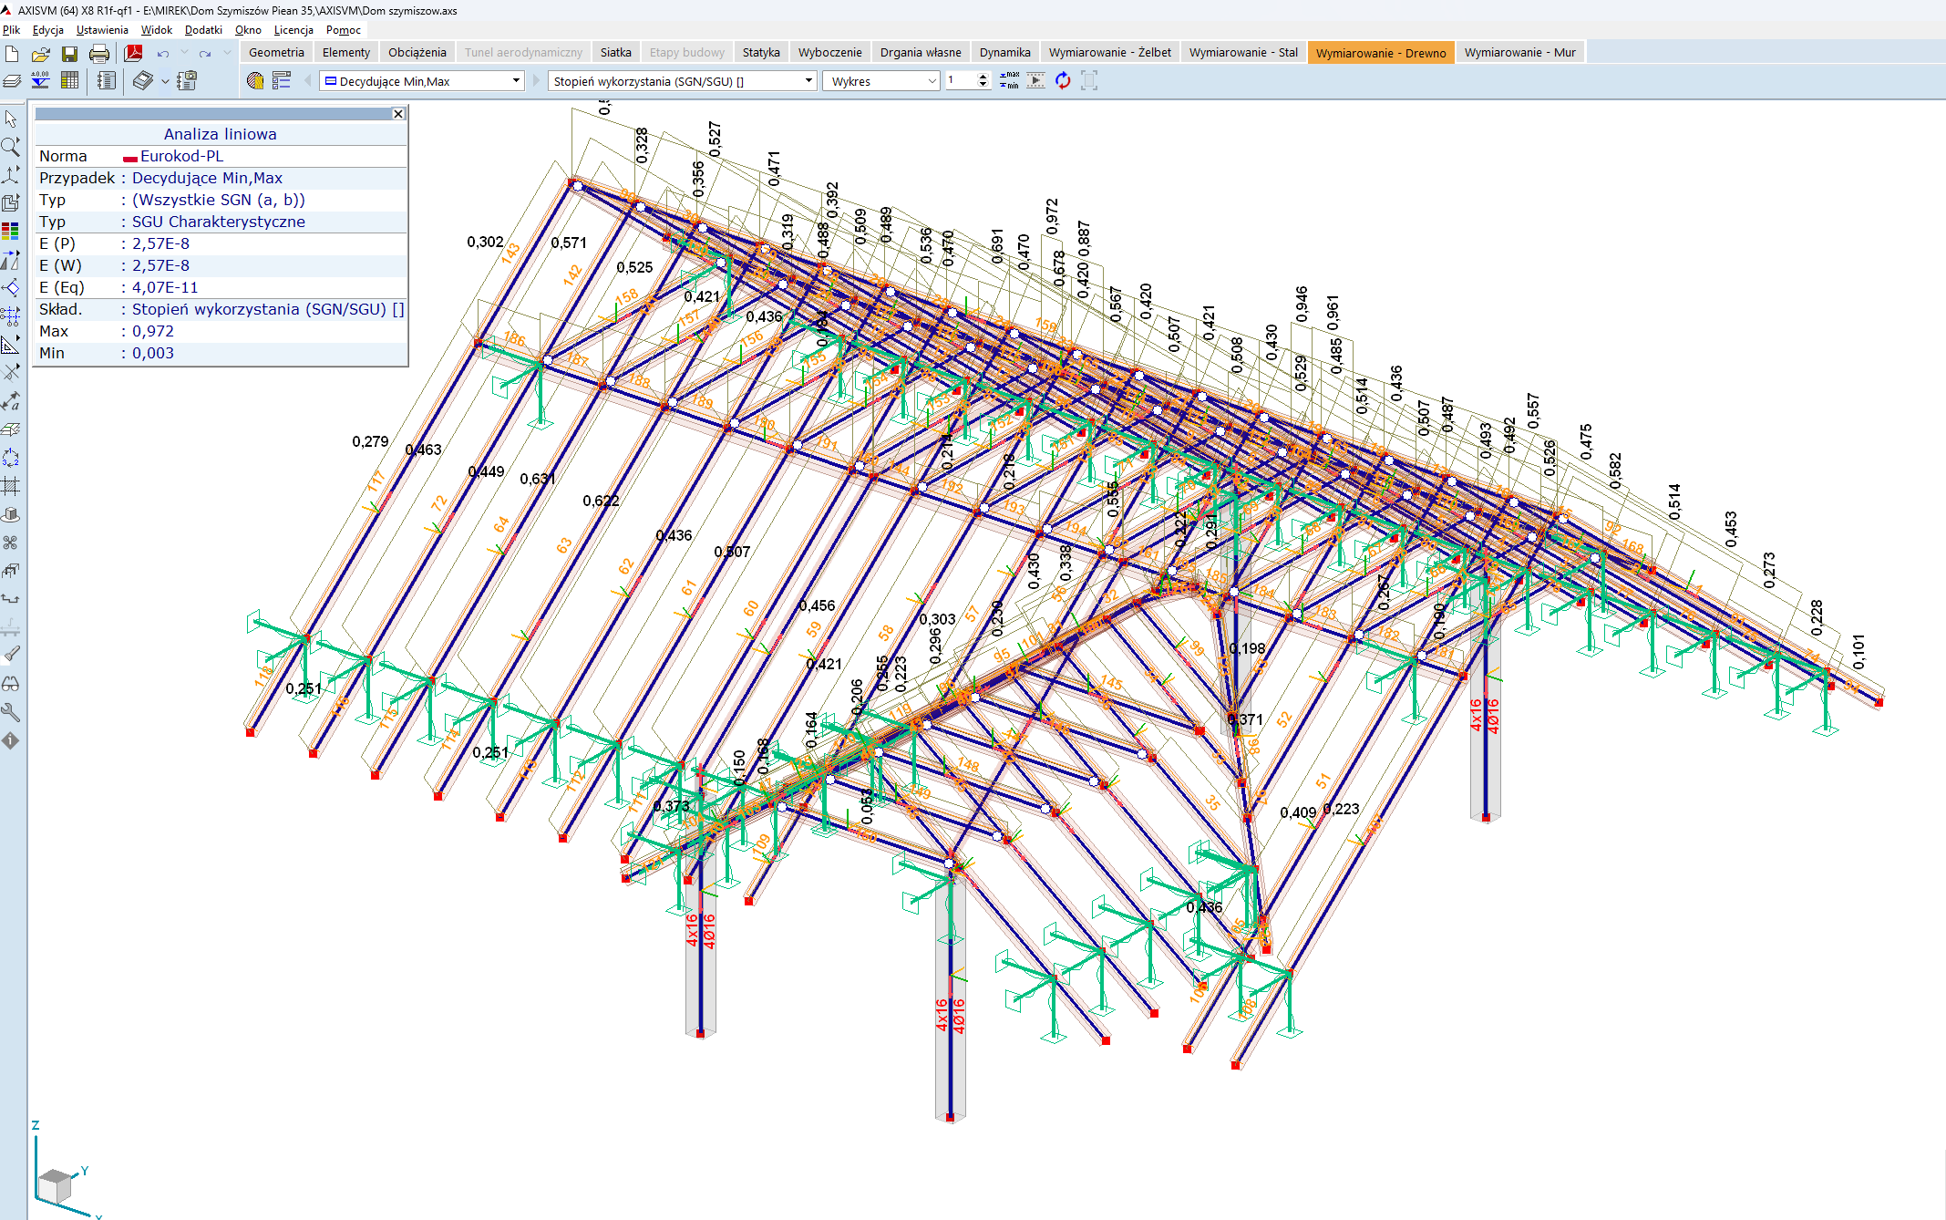Screen dimensions: 1946x1220
Task: Open the Widok menu
Action: [x=156, y=30]
